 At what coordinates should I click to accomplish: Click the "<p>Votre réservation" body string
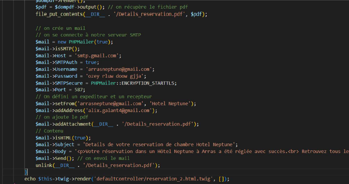pos(212,152)
